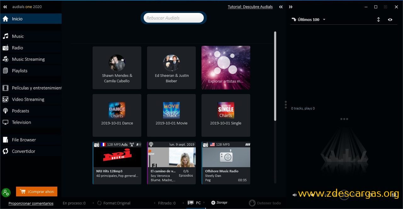Open the File Browser
The height and width of the screenshot is (209, 403).
pyautogui.click(x=31, y=140)
